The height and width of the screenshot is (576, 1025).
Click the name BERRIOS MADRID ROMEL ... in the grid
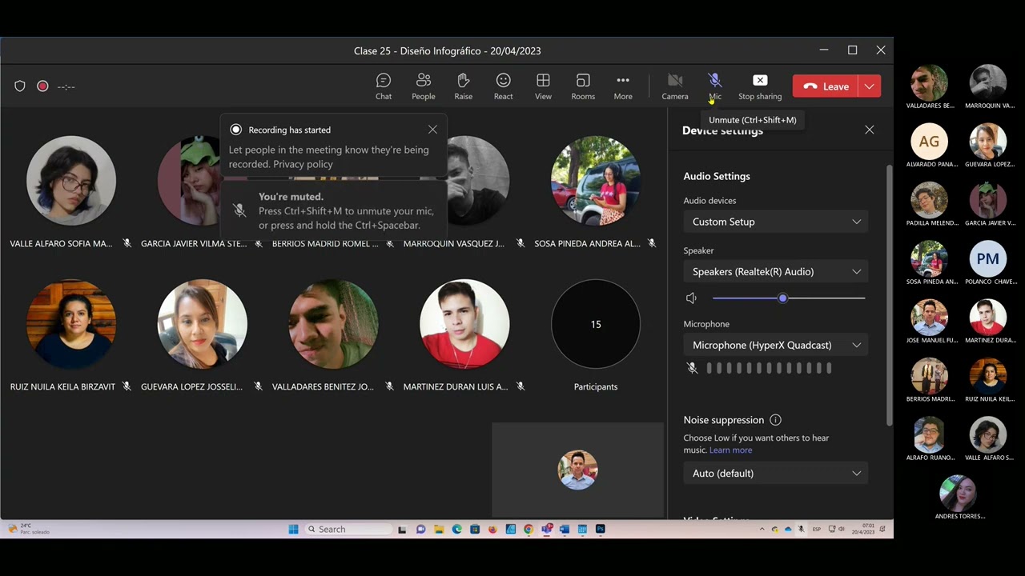325,243
